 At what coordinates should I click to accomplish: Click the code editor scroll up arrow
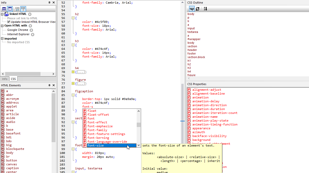(x=182, y=2)
